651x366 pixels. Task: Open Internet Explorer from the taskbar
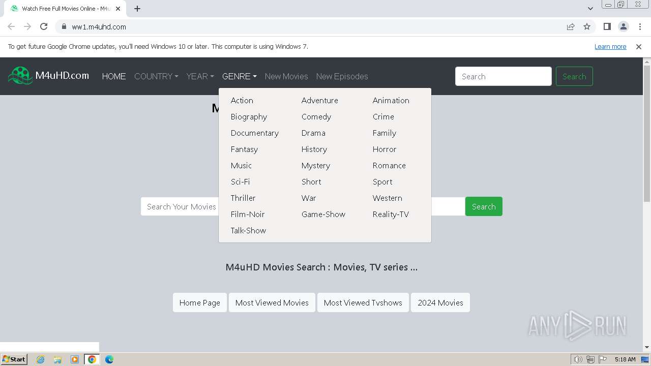click(x=41, y=359)
